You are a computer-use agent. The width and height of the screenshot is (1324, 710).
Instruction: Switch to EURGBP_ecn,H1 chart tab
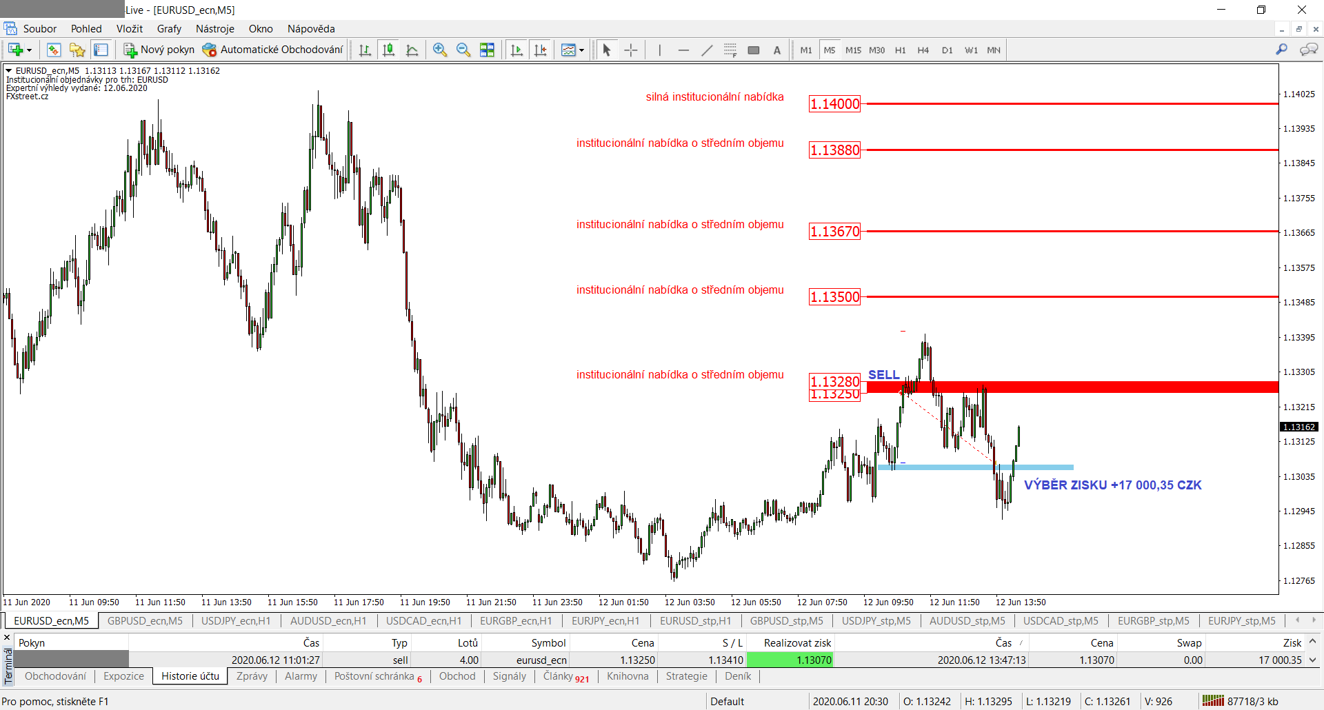coord(516,621)
